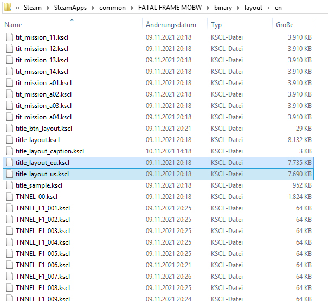The width and height of the screenshot is (328, 301).
Task: Select file icon of tit_mission_12.kscl
Action: (x=9, y=49)
